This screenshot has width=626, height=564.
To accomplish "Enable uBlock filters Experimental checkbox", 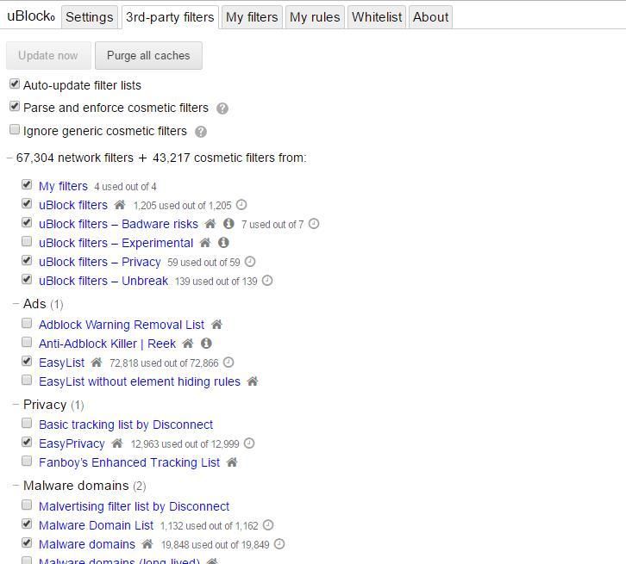I will 27,242.
